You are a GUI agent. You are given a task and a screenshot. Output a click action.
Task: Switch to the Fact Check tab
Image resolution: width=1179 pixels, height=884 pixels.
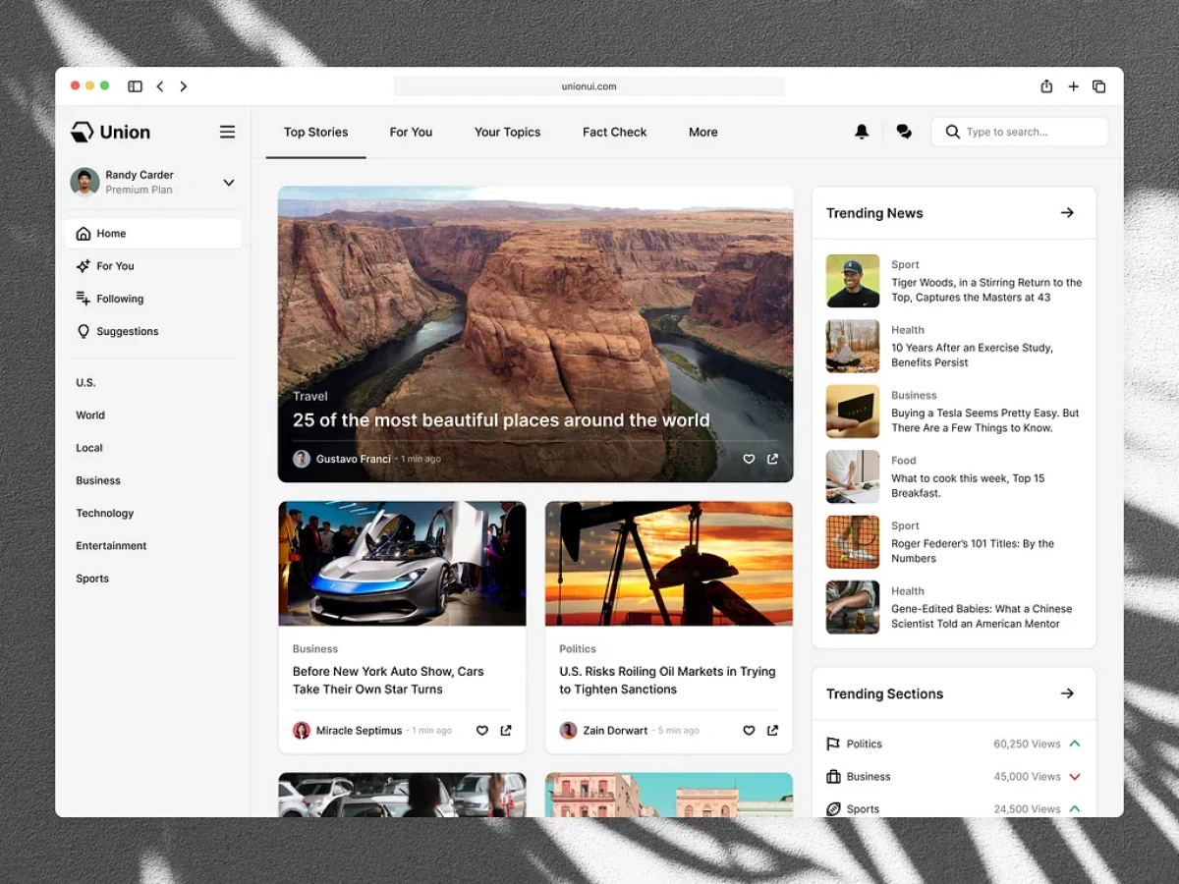pyautogui.click(x=614, y=132)
